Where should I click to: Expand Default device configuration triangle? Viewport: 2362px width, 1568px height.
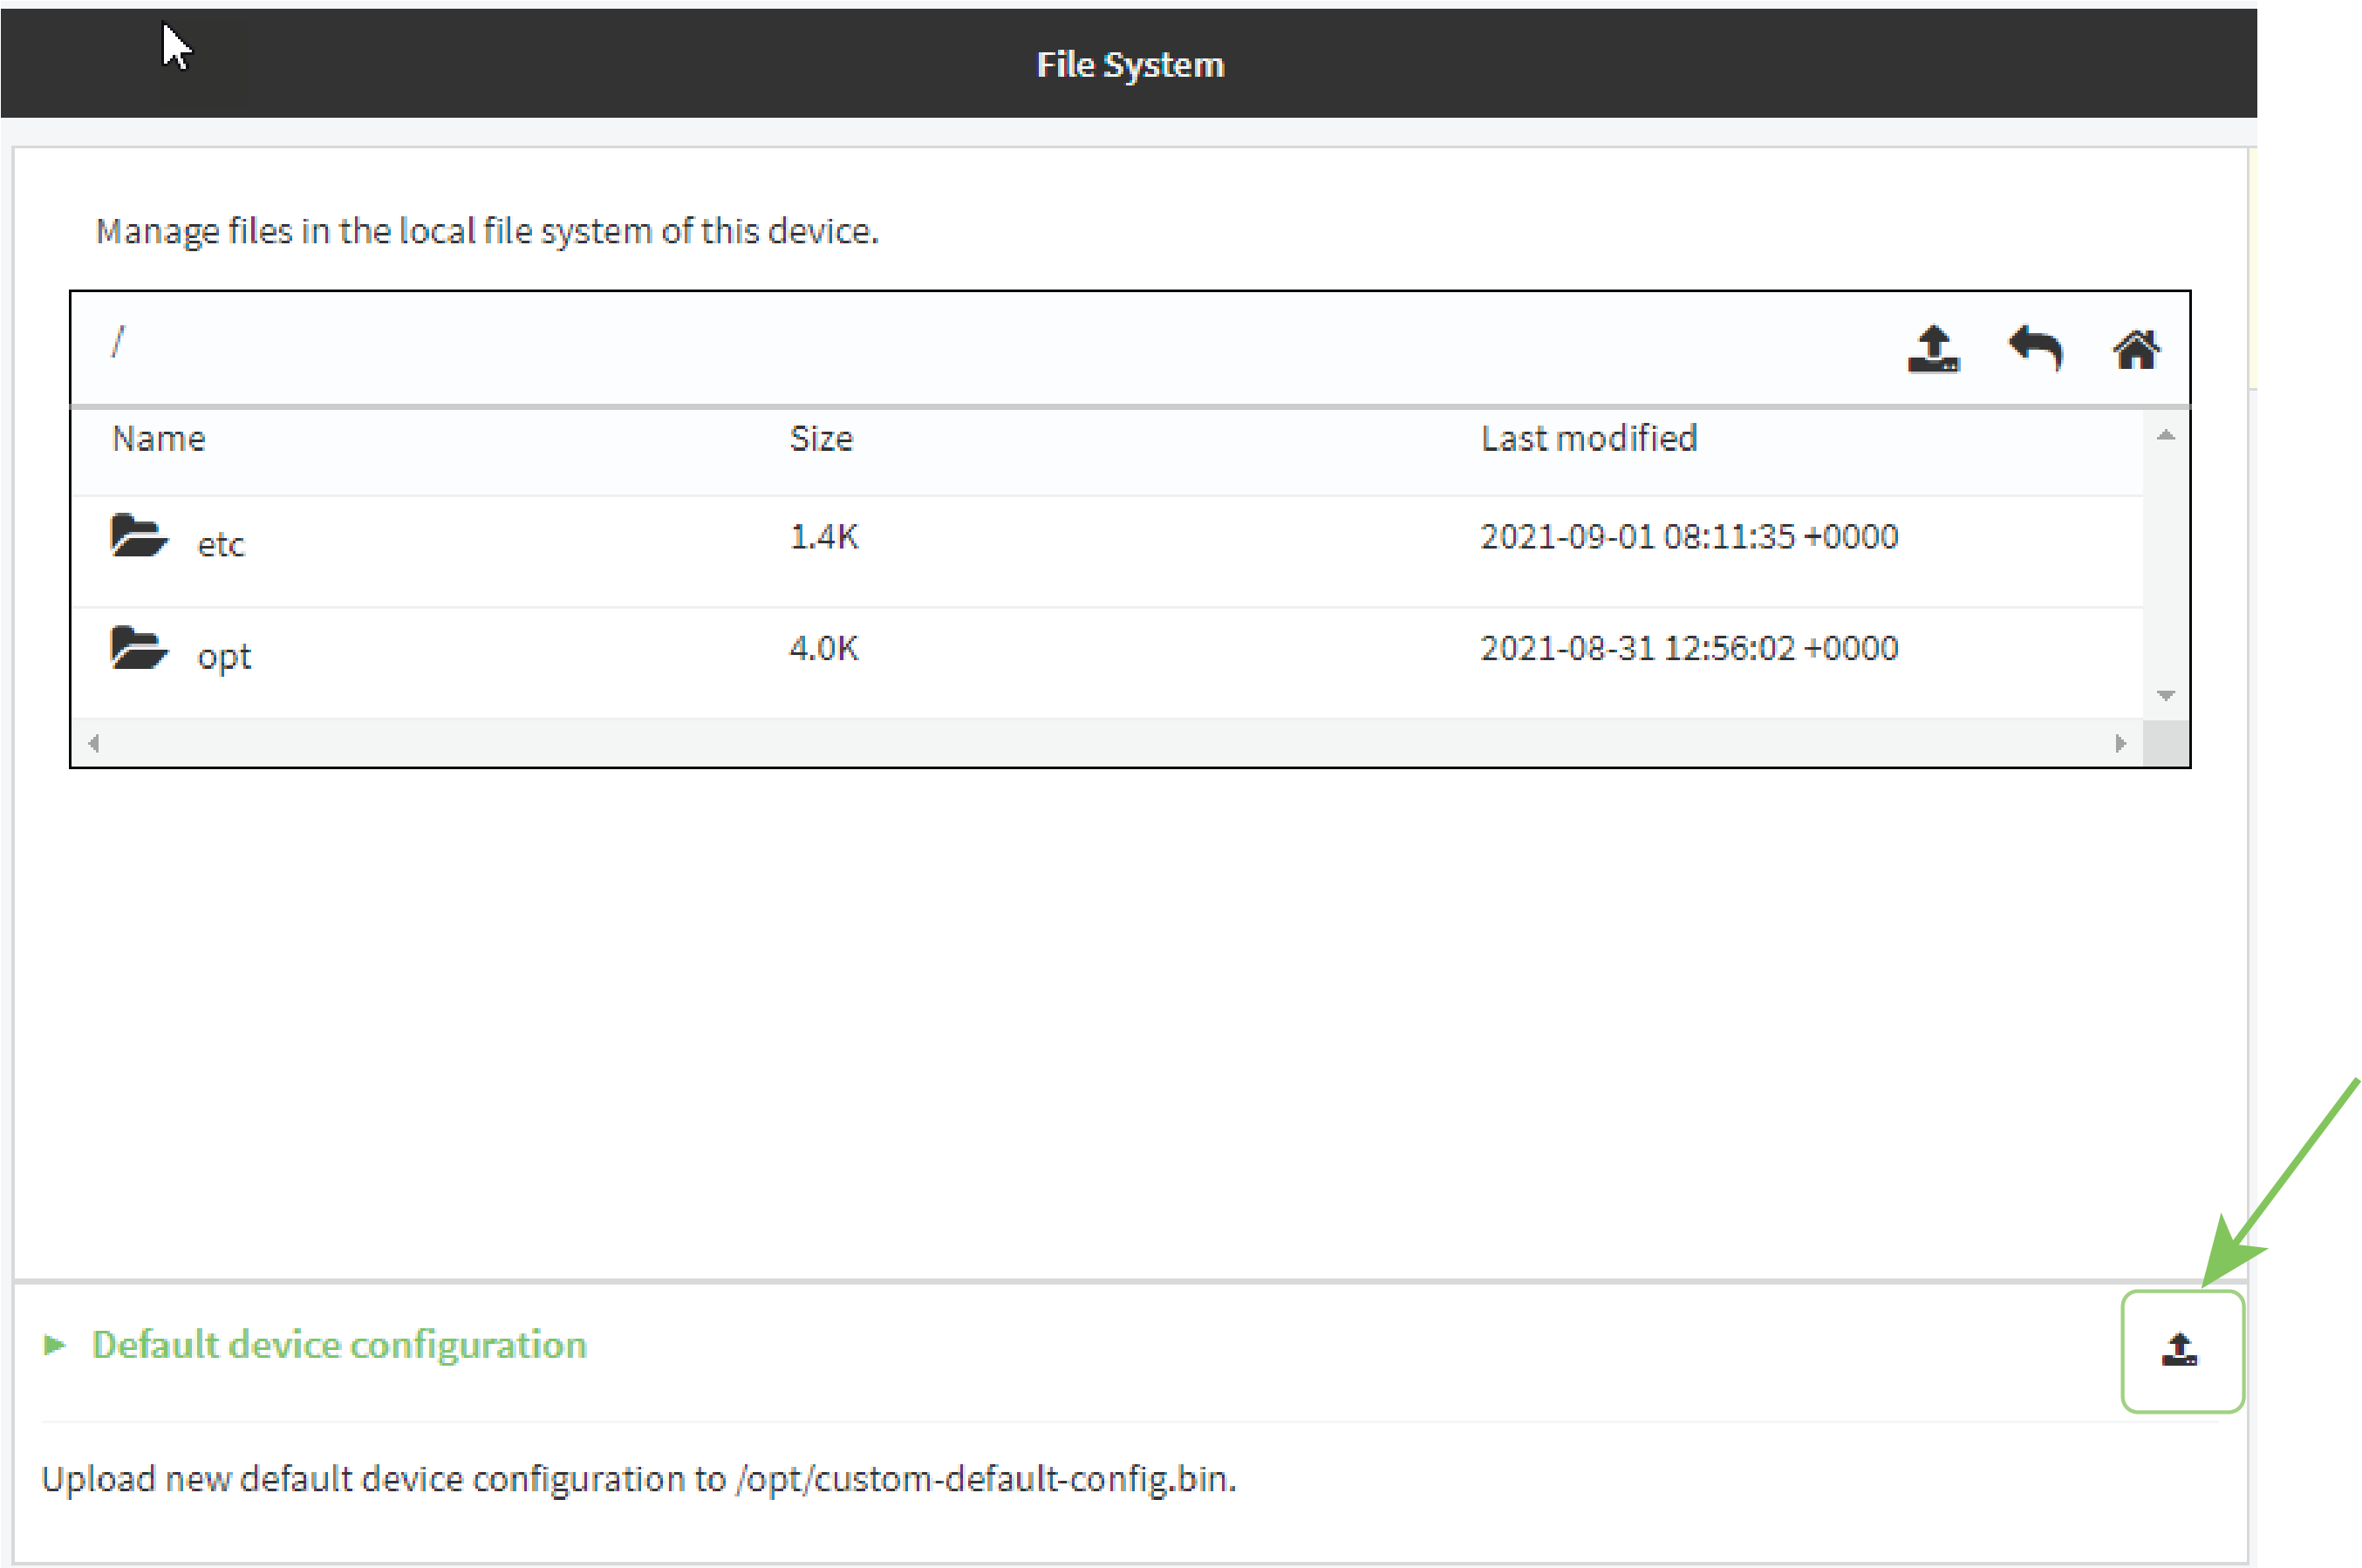55,1345
